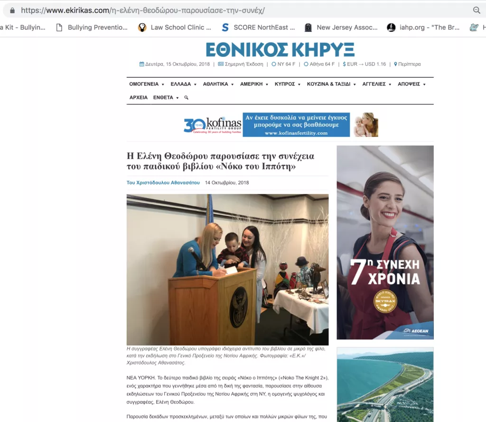Click the Kofinas fertility banner ad

pos(280,125)
